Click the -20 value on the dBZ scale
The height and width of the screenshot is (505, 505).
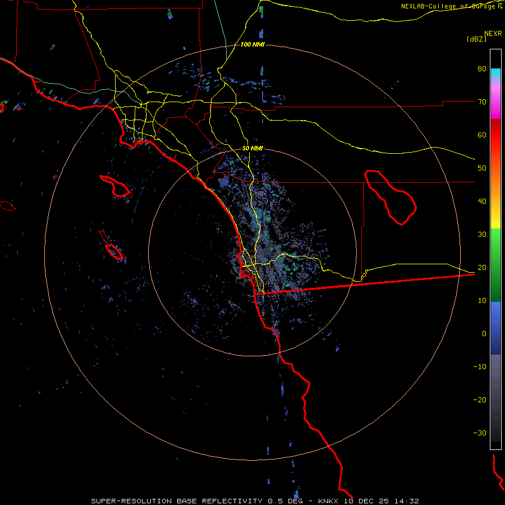(480, 400)
